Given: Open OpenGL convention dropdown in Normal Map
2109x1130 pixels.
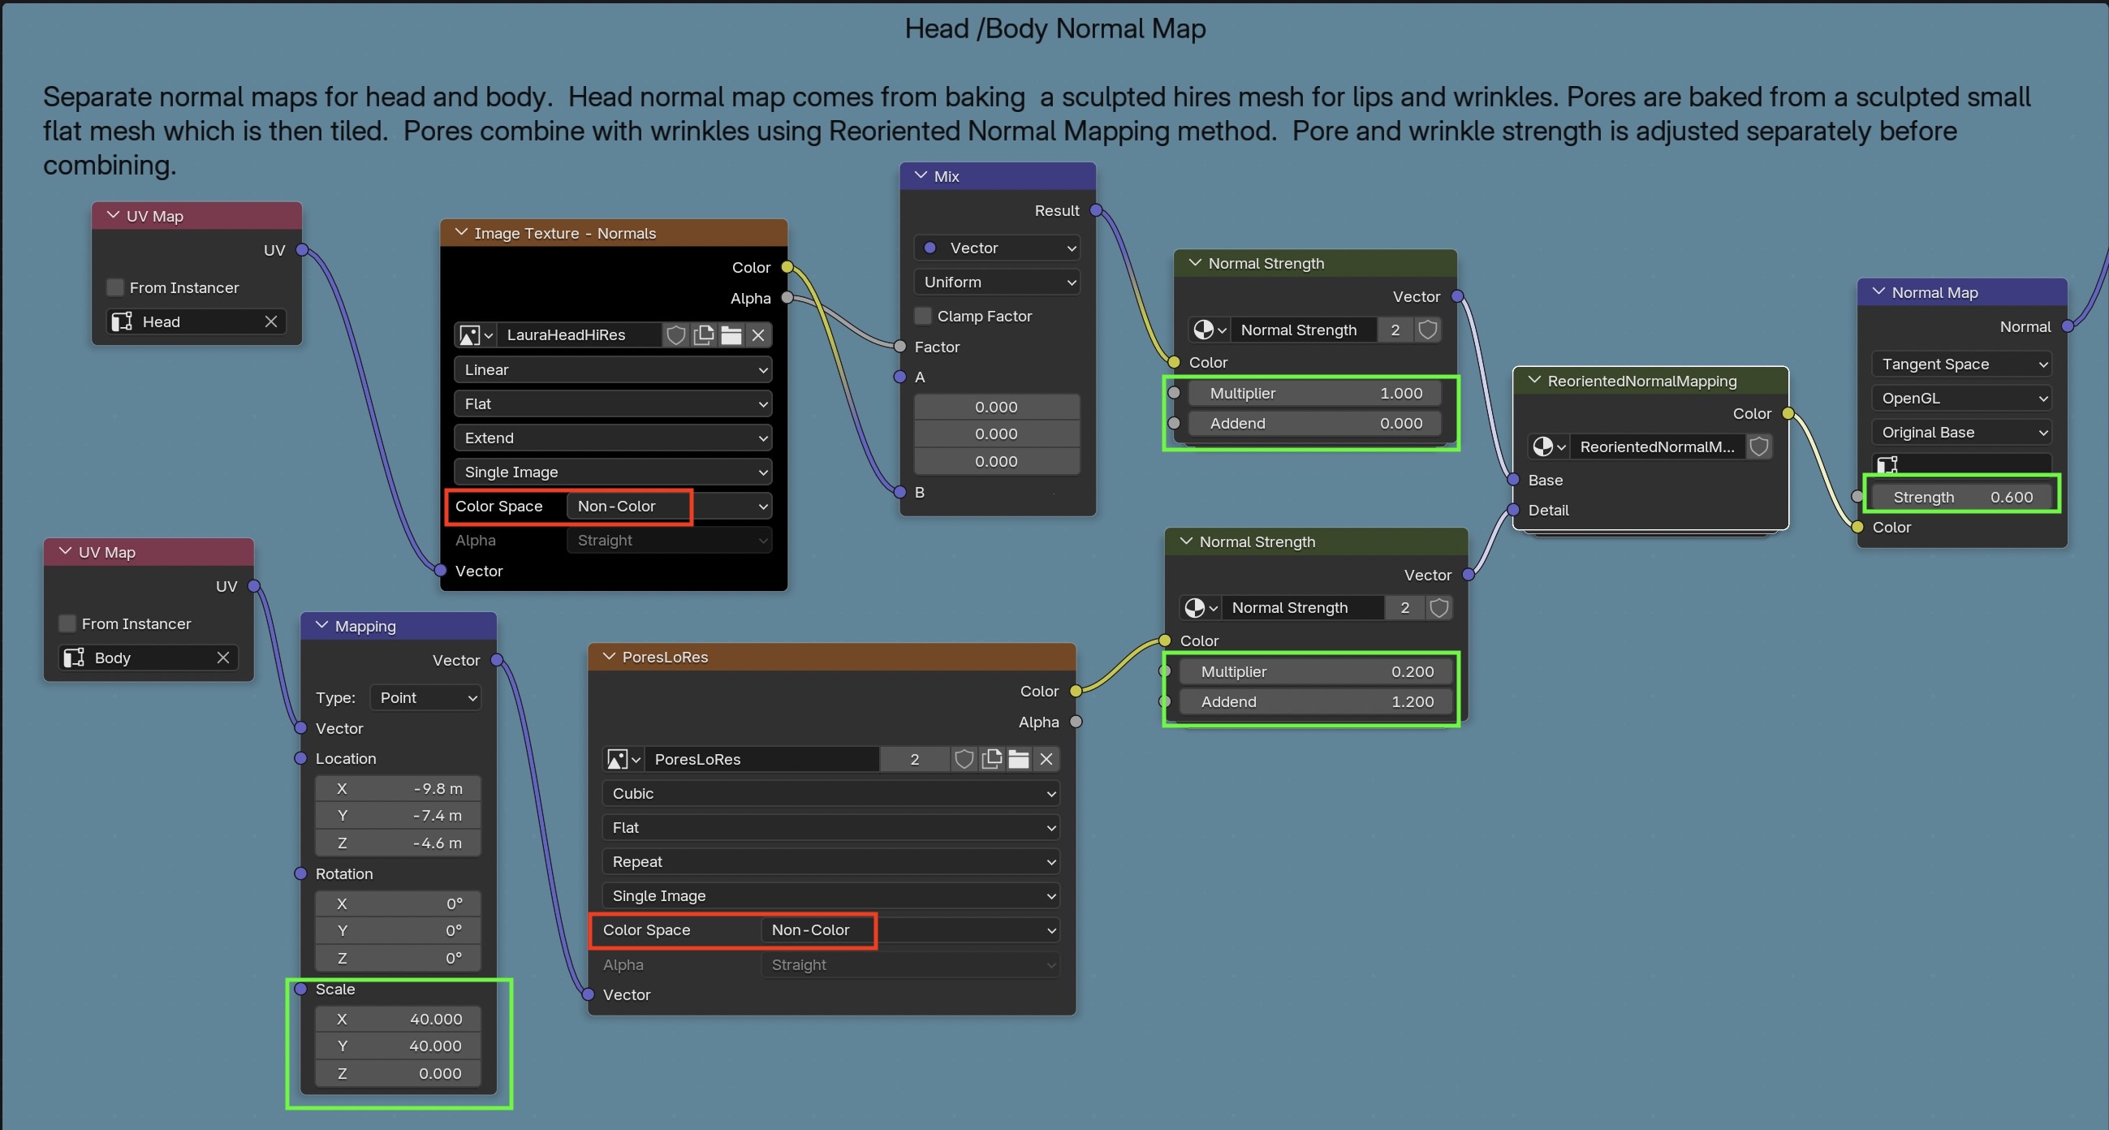Looking at the screenshot, I should point(1961,399).
